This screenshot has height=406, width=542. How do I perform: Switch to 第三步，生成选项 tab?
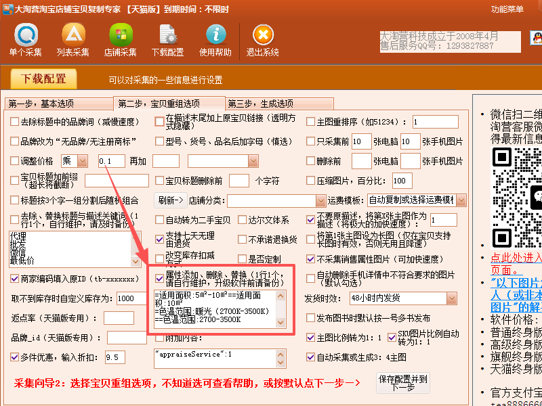pos(261,104)
